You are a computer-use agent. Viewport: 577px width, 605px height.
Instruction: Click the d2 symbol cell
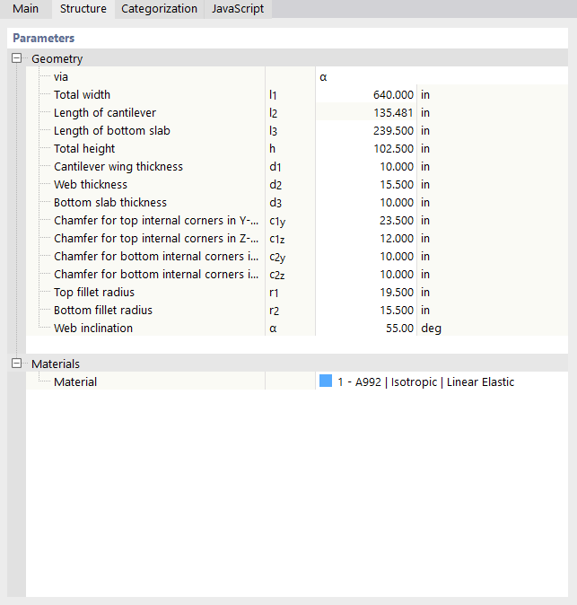(290, 184)
